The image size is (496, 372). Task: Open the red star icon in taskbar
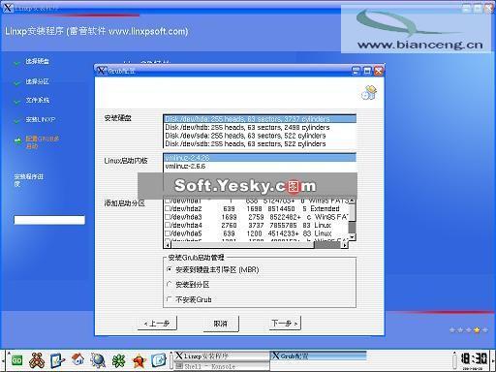click(139, 360)
